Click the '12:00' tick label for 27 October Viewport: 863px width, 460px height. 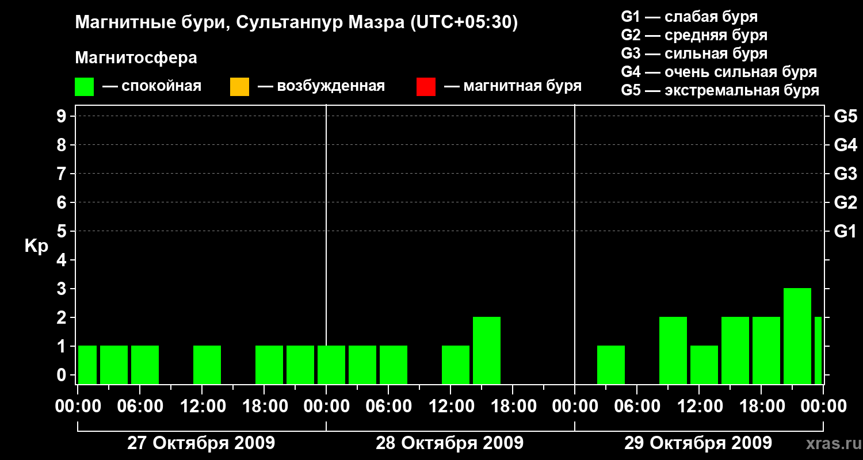tap(202, 407)
